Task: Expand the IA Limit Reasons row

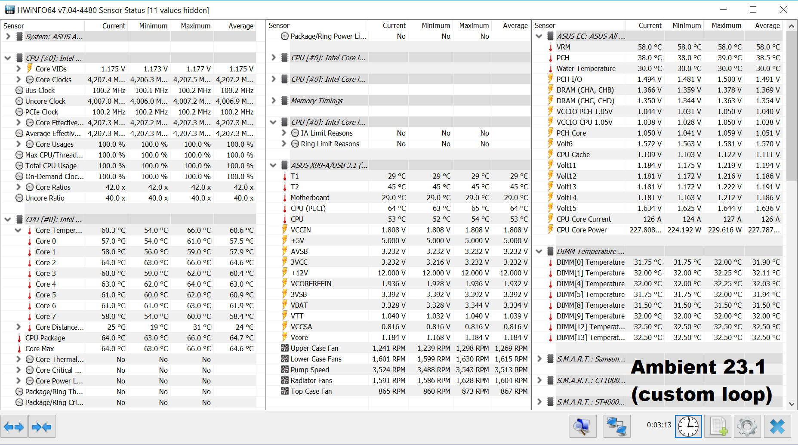Action: [283, 133]
